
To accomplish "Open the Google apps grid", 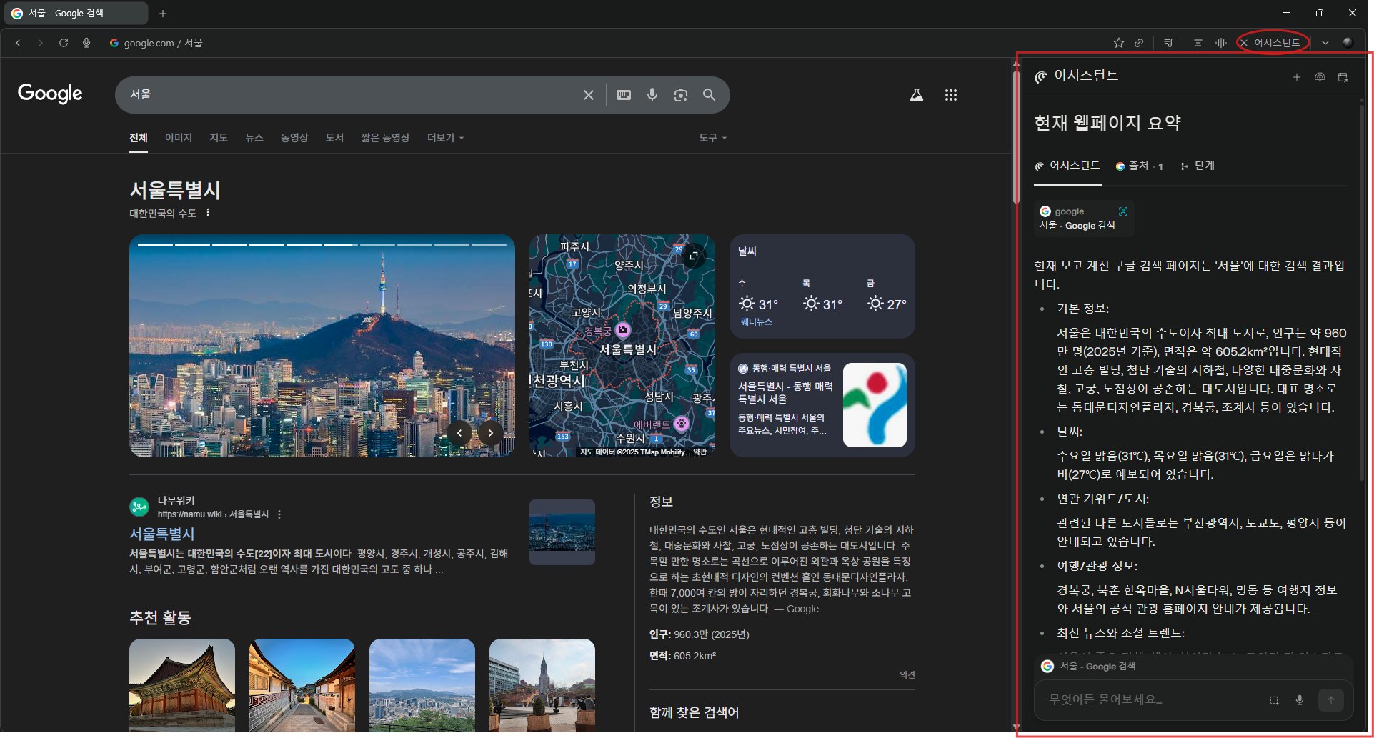I will [x=951, y=95].
